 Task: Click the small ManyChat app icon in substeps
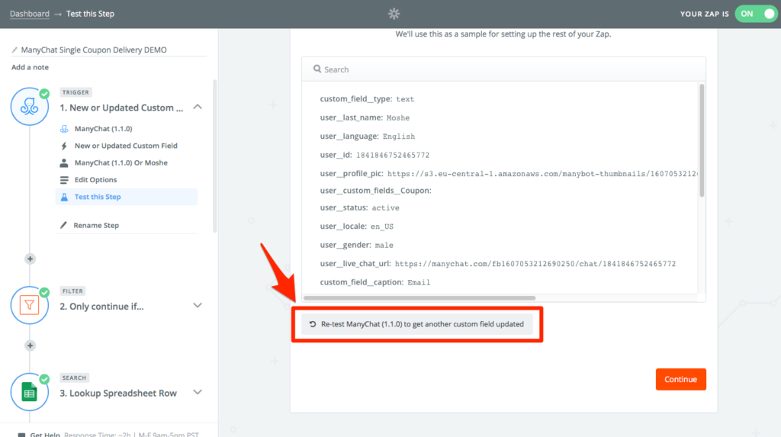click(x=64, y=129)
